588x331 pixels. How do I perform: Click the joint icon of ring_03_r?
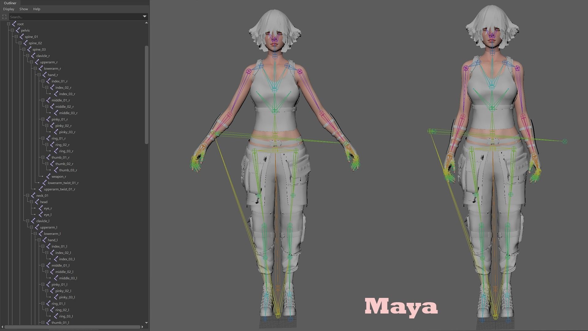click(56, 151)
